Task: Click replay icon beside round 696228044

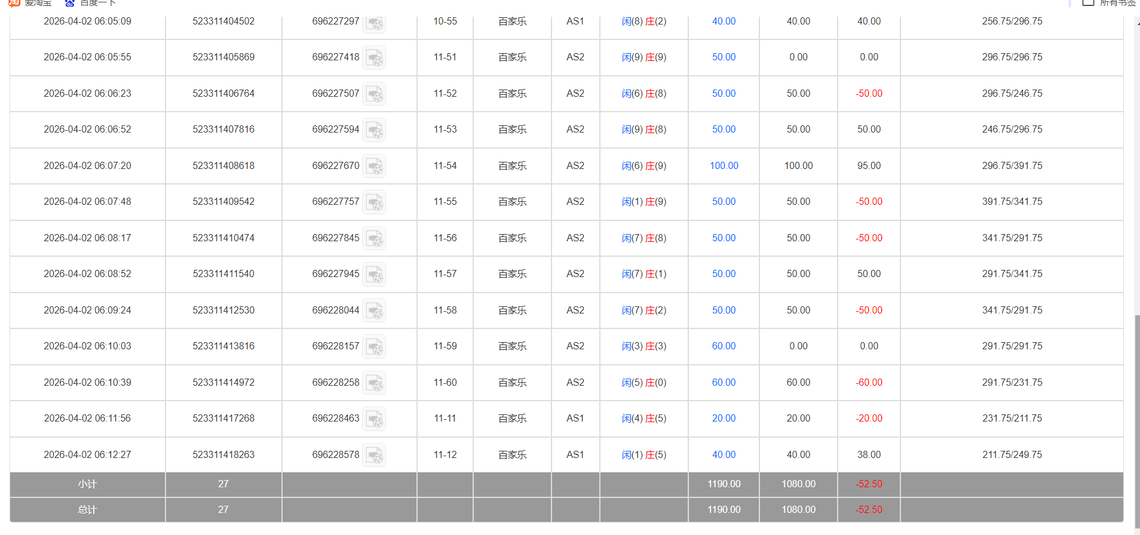Action: coord(375,311)
